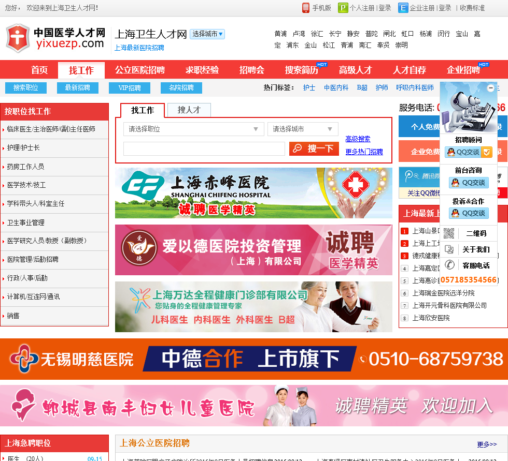This screenshot has height=461, width=508.
Task: Click the 护士 hot tag
Action: coord(309,87)
